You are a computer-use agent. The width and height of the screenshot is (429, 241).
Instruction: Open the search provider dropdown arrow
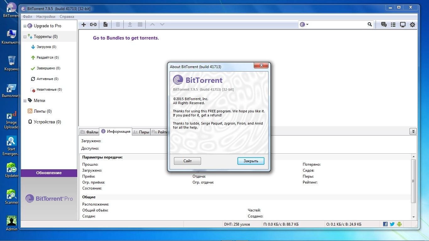[x=307, y=24]
